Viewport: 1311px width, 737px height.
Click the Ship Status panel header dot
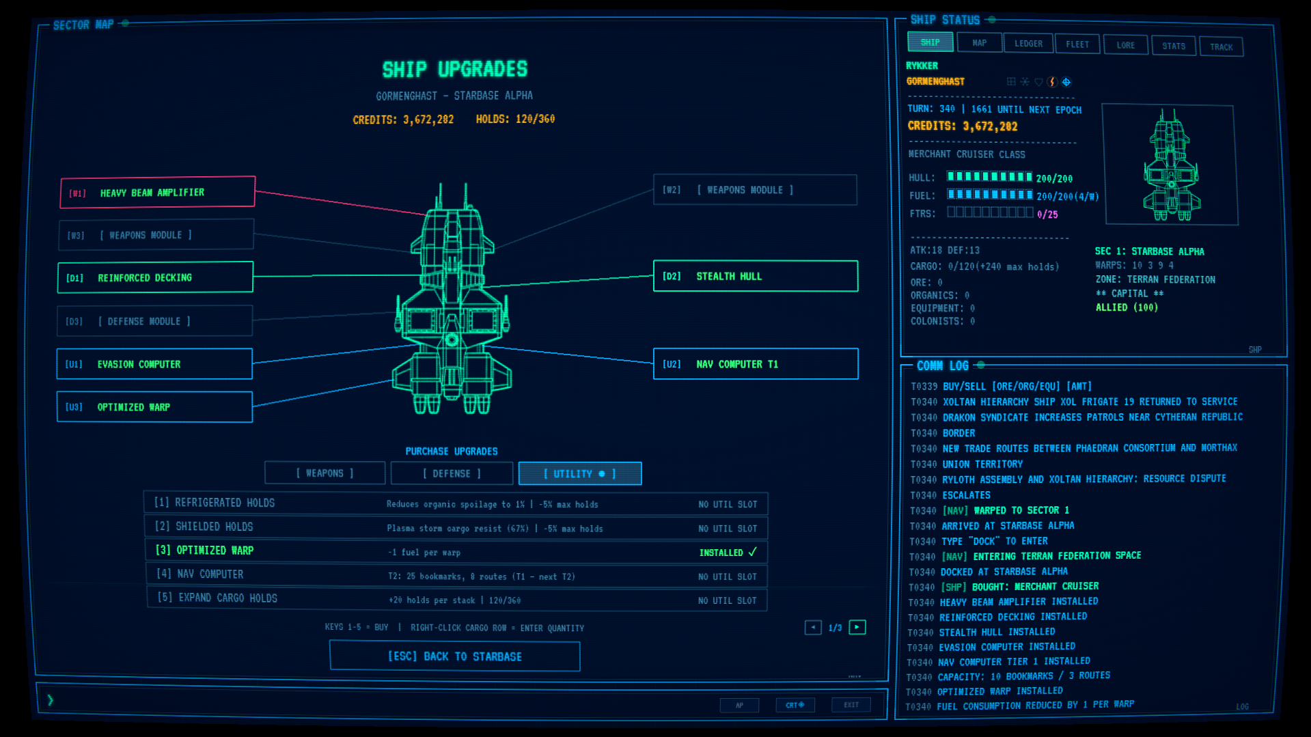[x=992, y=20]
